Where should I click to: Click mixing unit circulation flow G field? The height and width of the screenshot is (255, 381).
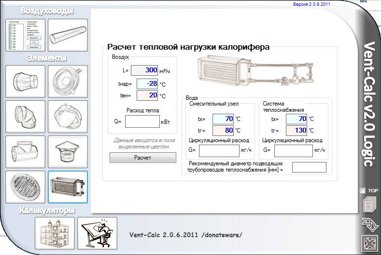pos(219,151)
